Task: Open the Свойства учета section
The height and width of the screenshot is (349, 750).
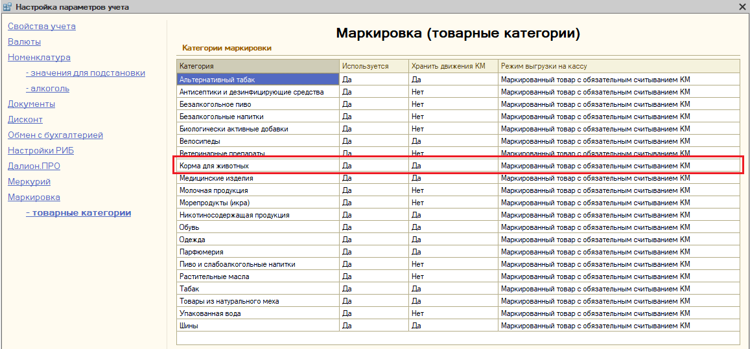Action: pyautogui.click(x=41, y=27)
